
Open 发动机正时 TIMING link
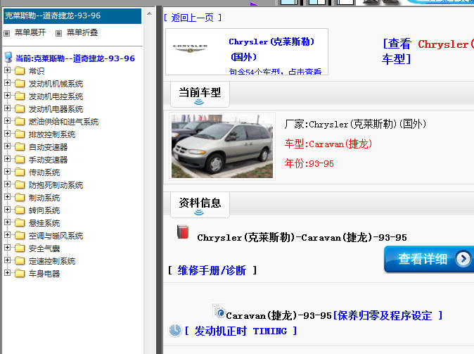241,331
